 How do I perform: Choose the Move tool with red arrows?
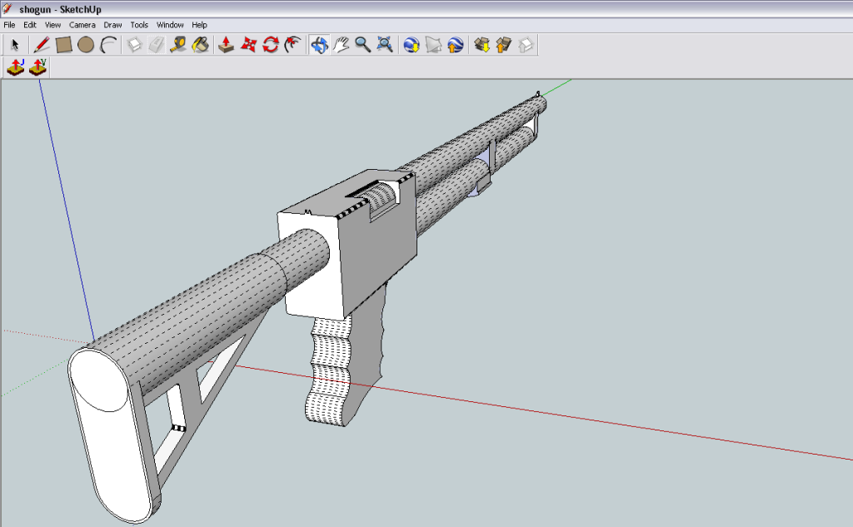[x=248, y=45]
